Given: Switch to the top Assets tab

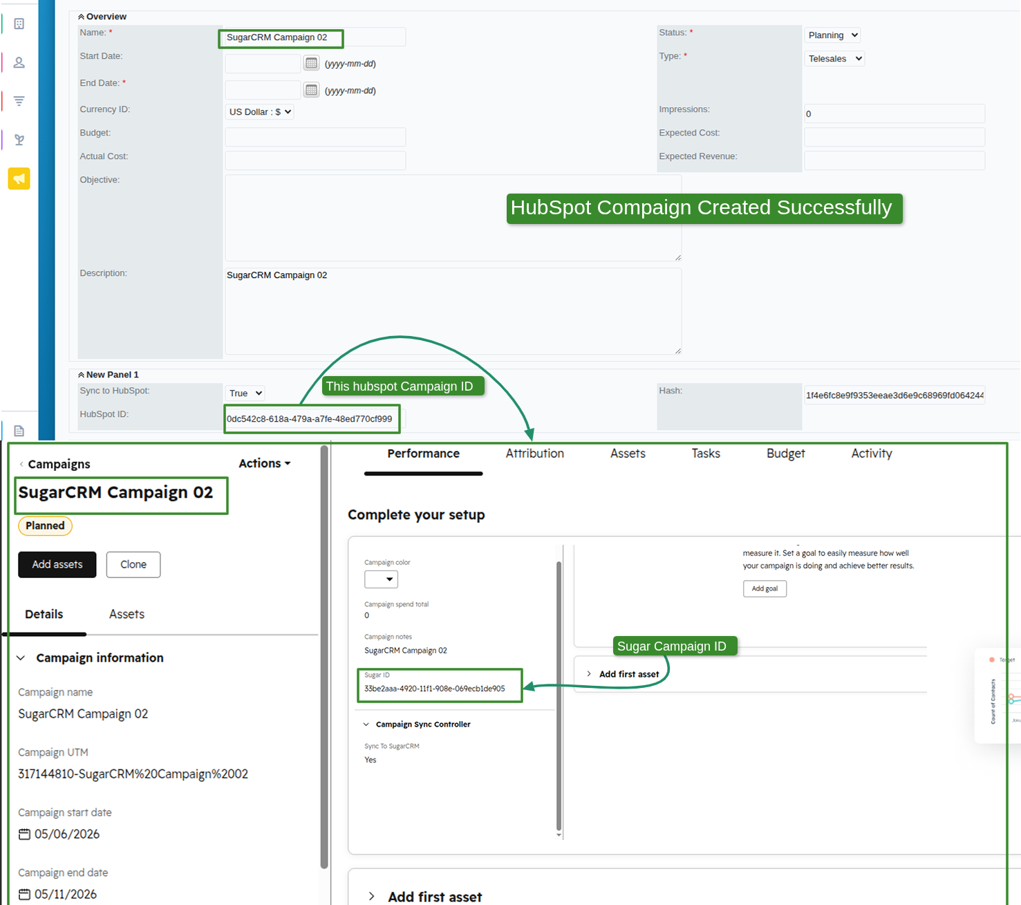Looking at the screenshot, I should click(x=628, y=454).
